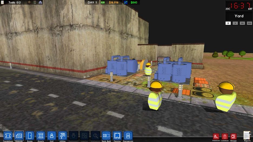Open the Quick Build menu
Image resolution: width=253 pixels, height=142 pixels.
tap(106, 136)
